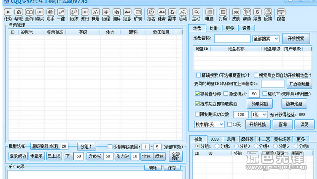Image resolution: width=317 pixels, height=179 pixels.
Task: Open the 十二宫 tab
Action: pos(264,139)
